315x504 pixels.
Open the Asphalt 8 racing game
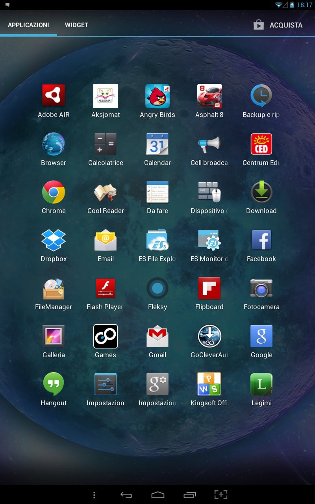(209, 96)
